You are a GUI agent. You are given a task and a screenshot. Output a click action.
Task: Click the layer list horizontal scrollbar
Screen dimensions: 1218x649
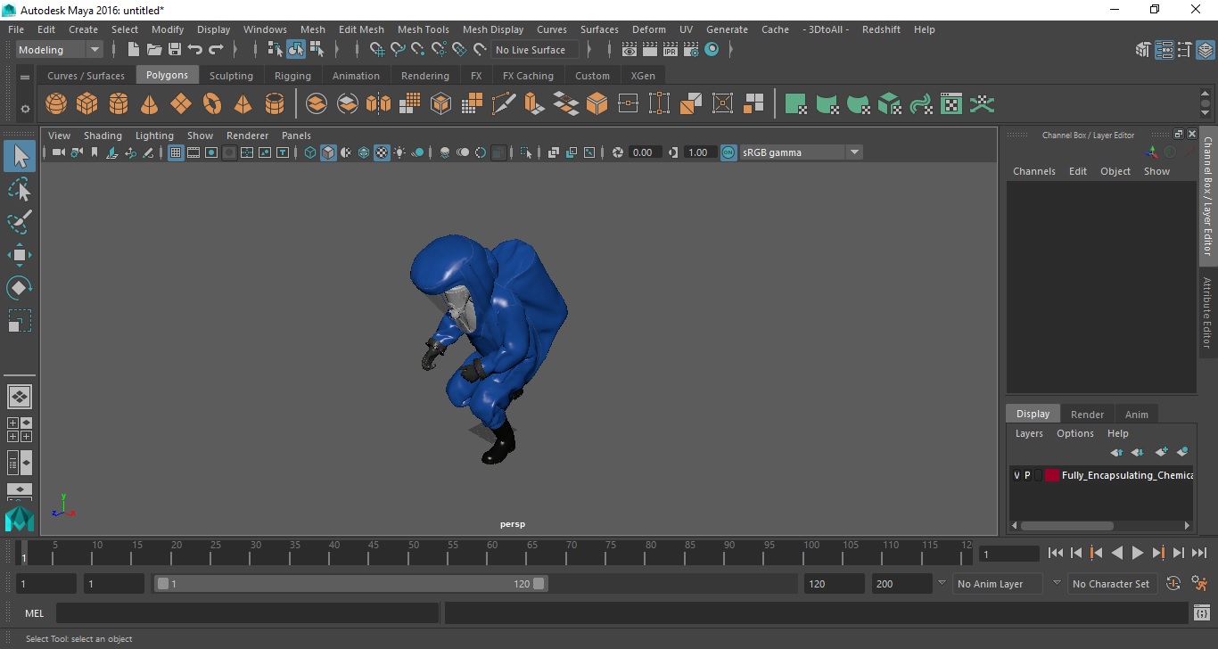click(1066, 525)
